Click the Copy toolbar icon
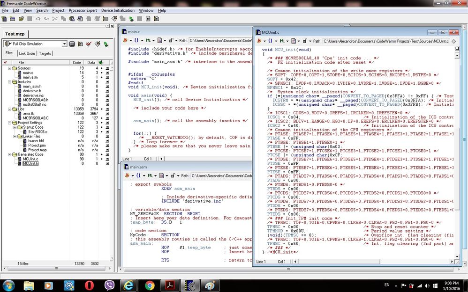The height and width of the screenshot is (292, 468). pyautogui.click(x=63, y=19)
